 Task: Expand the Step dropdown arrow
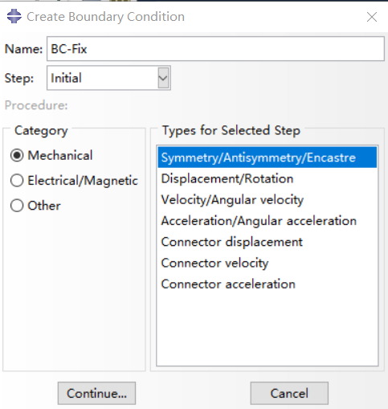163,78
